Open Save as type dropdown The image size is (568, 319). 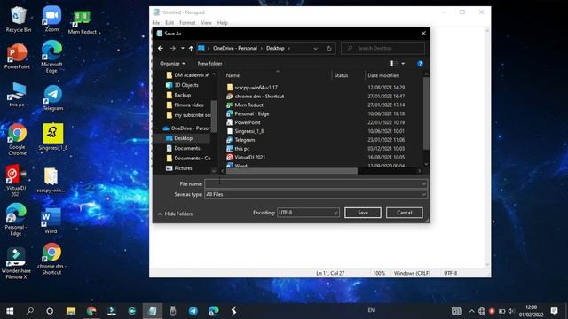tap(316, 194)
